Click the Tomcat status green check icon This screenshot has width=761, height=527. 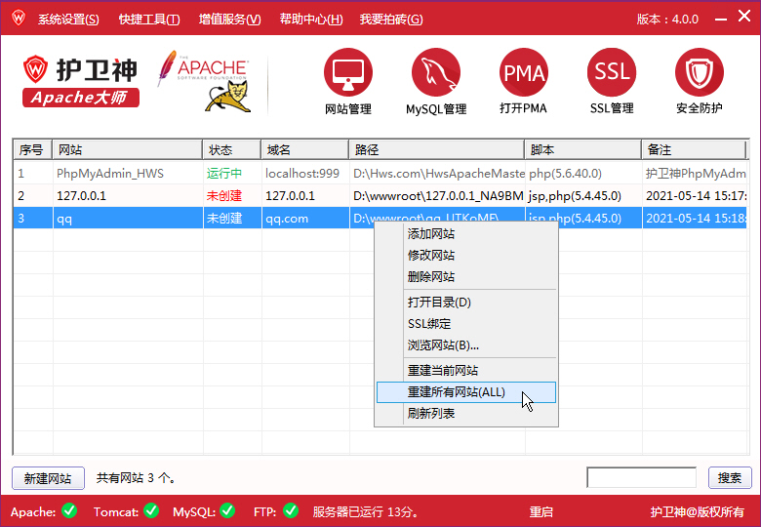(x=151, y=510)
